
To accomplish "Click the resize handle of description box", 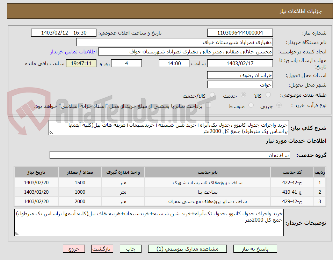I will (x=51, y=133).
